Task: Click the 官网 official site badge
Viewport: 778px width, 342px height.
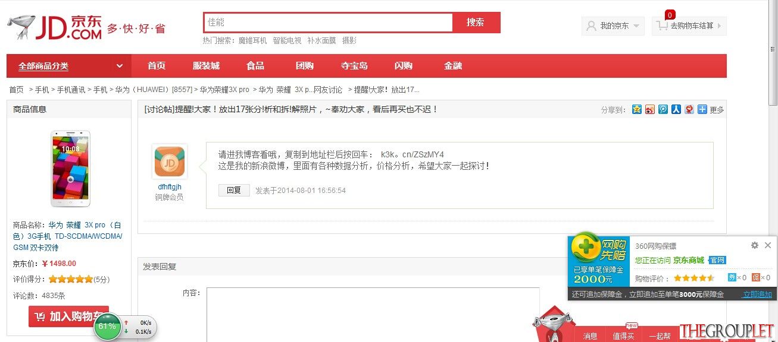Action: tap(717, 260)
